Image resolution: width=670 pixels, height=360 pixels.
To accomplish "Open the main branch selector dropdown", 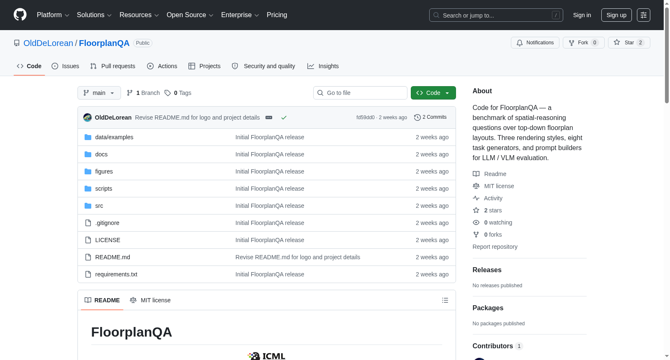I will pyautogui.click(x=99, y=93).
